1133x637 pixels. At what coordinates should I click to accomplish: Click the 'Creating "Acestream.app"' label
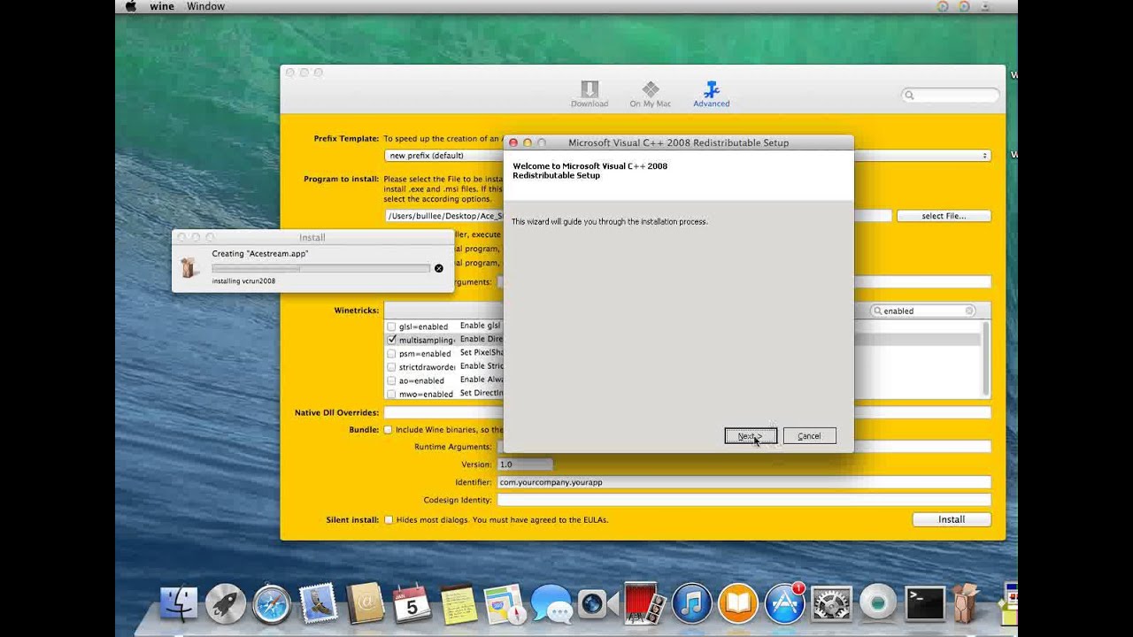tap(260, 254)
